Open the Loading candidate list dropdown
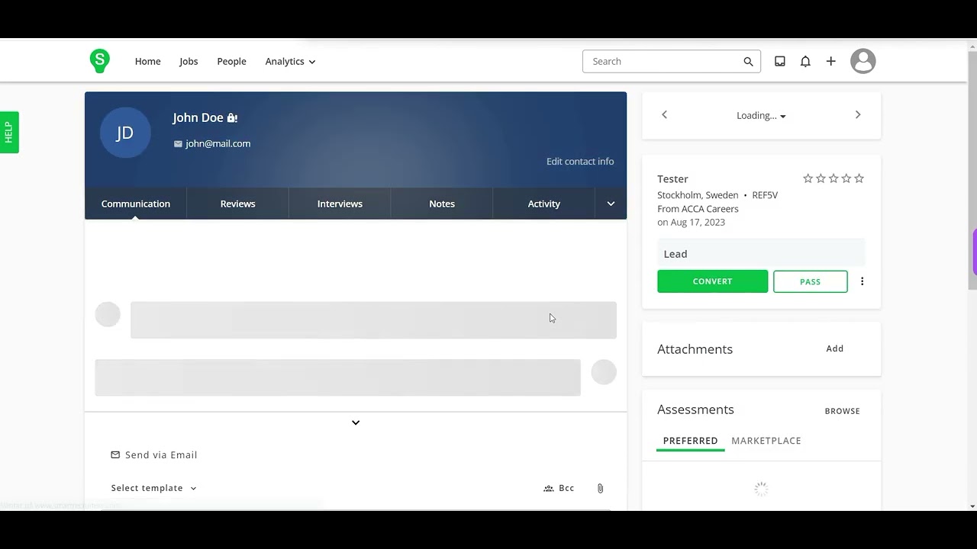 [x=761, y=115]
